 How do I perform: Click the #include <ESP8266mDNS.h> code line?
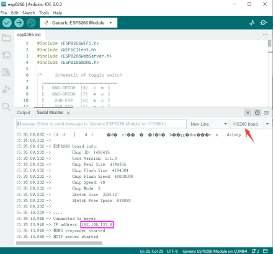tap(68, 63)
